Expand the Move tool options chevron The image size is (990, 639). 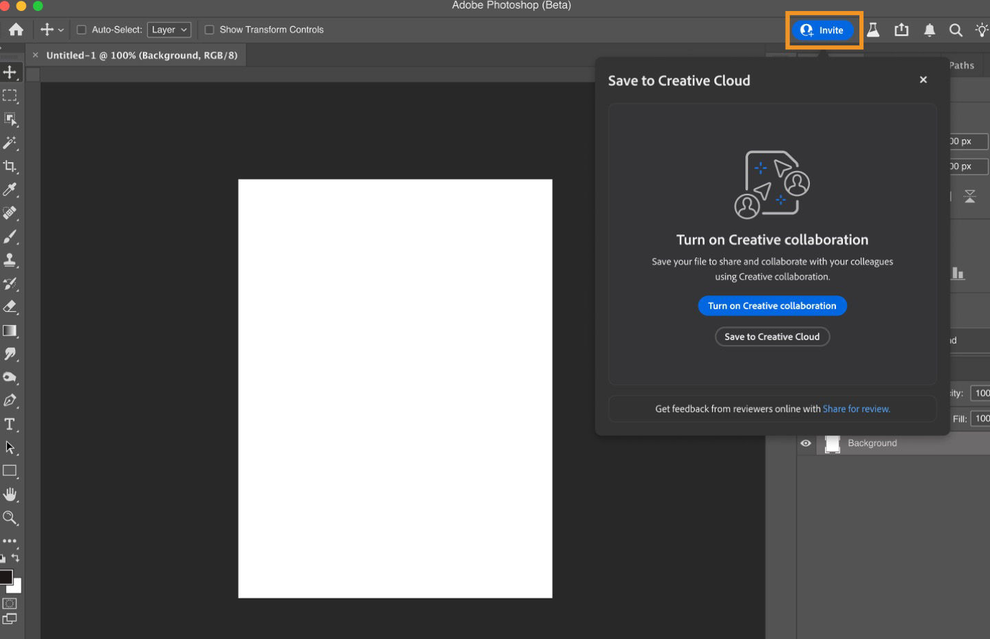(x=60, y=30)
